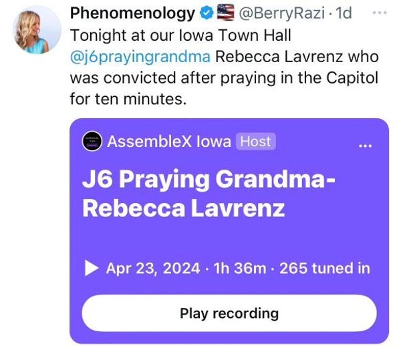Click the Apr 23, 2024 date

coord(153,269)
